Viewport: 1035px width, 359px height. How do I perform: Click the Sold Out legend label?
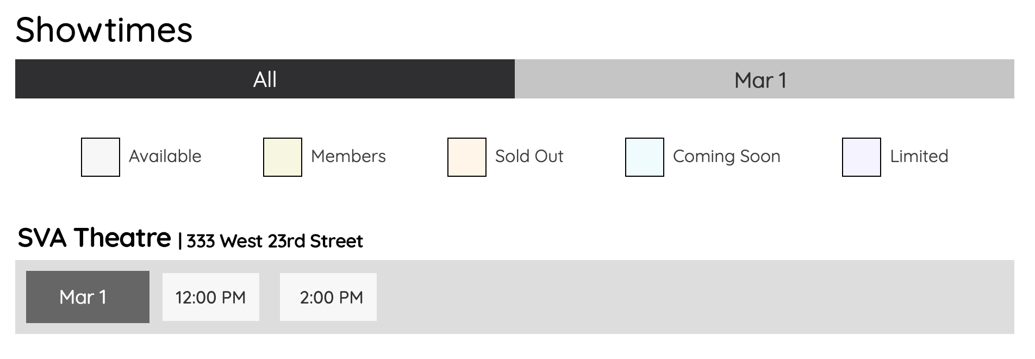click(x=529, y=157)
